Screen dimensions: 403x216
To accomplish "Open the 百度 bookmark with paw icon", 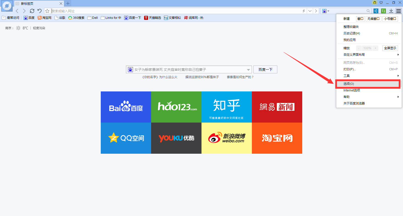I will [29, 18].
